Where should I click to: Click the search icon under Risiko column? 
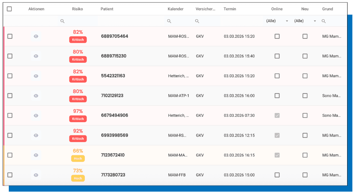[62, 21]
